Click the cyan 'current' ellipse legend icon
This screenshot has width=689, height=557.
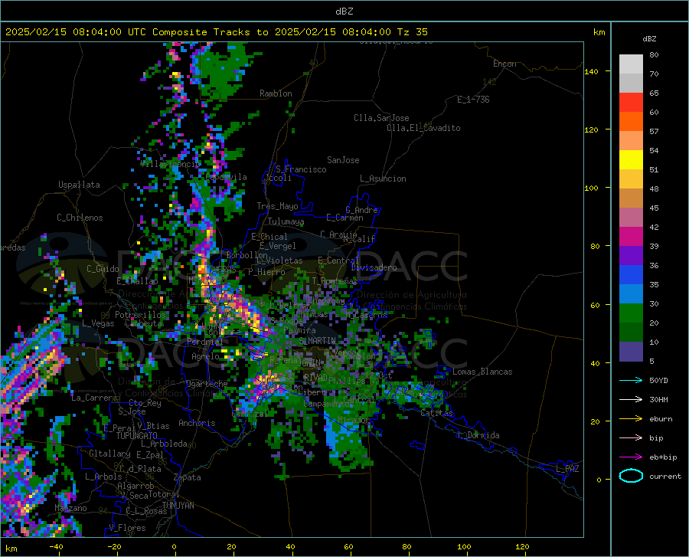(x=631, y=476)
